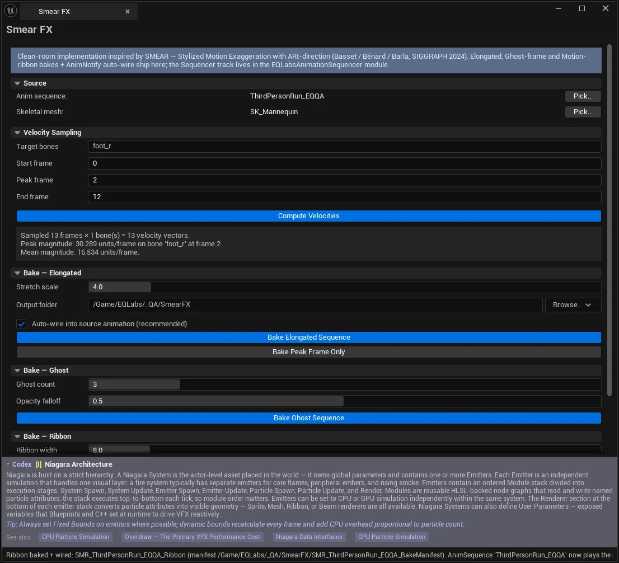Screen dimensions: 619x563
Task: Open GPU Particle Simulation link
Action: (392, 537)
